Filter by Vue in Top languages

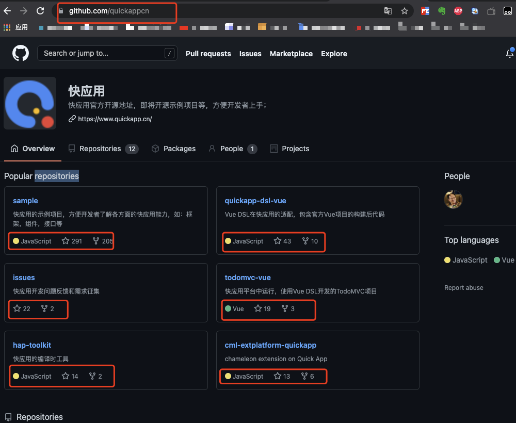tap(504, 260)
